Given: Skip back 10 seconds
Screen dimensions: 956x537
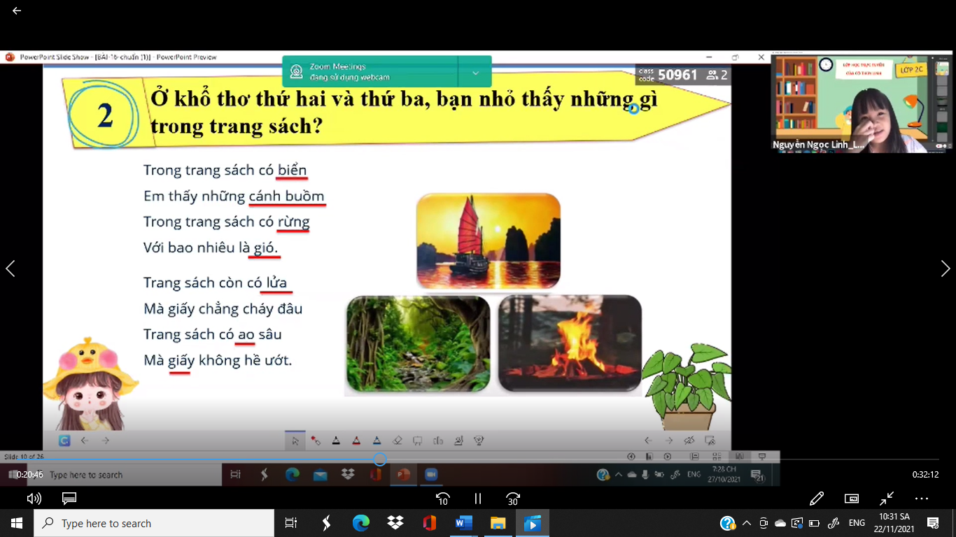Looking at the screenshot, I should tap(442, 499).
